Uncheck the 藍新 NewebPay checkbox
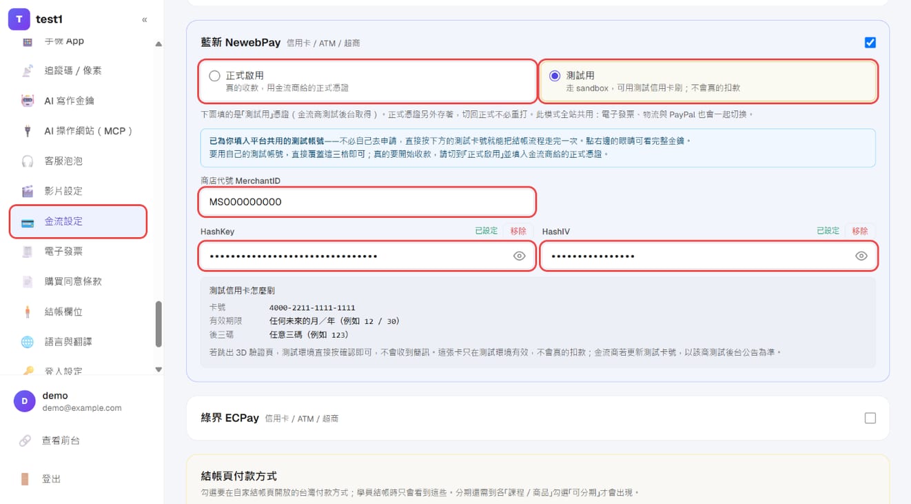Viewport: 911px width, 504px height. (x=870, y=43)
